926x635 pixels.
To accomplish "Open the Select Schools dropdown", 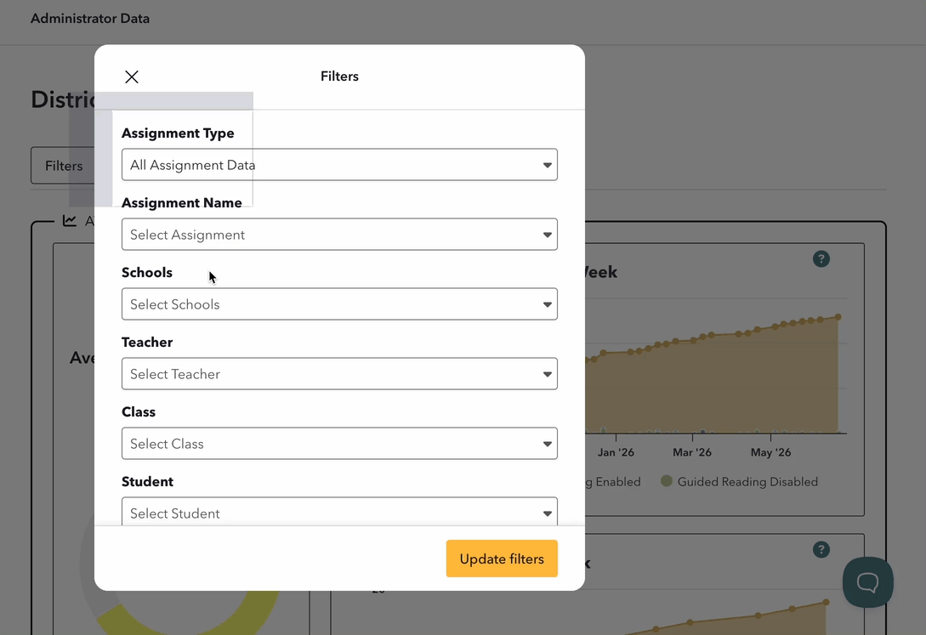I will pyautogui.click(x=339, y=304).
